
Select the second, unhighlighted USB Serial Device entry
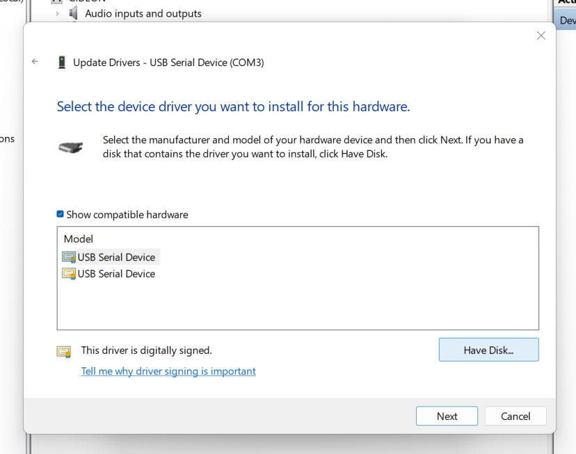[x=116, y=274]
